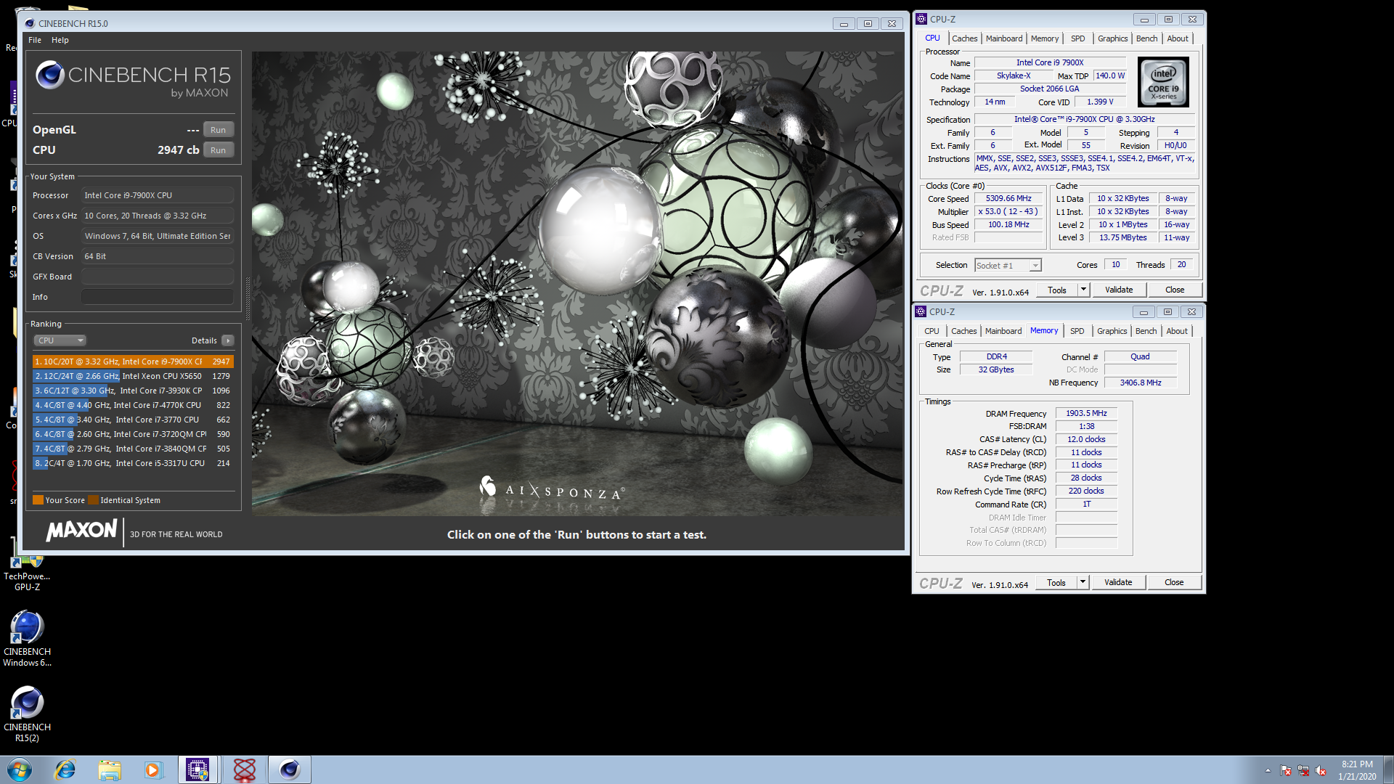Click the network status tray icon
This screenshot has width=1394, height=784.
[1303, 771]
